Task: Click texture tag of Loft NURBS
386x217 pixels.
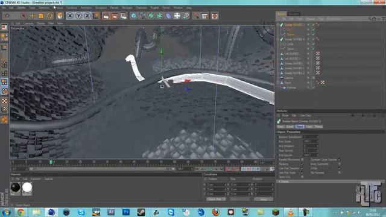Action: click(x=318, y=54)
